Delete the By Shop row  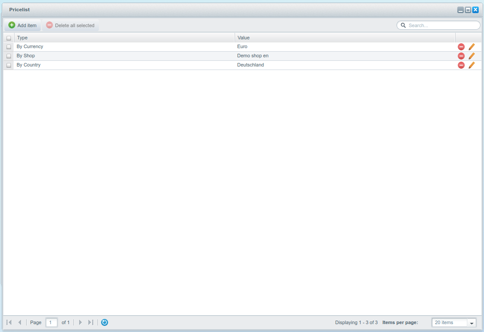461,56
